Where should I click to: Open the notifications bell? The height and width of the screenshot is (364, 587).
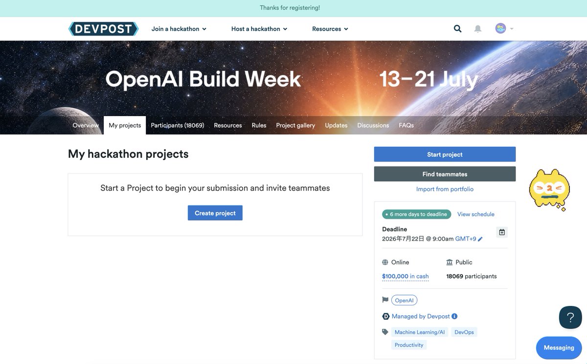(x=478, y=29)
